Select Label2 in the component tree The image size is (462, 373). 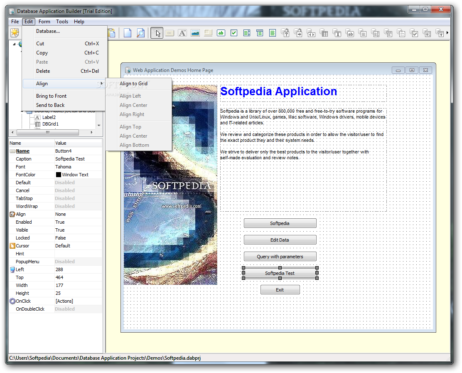(49, 117)
